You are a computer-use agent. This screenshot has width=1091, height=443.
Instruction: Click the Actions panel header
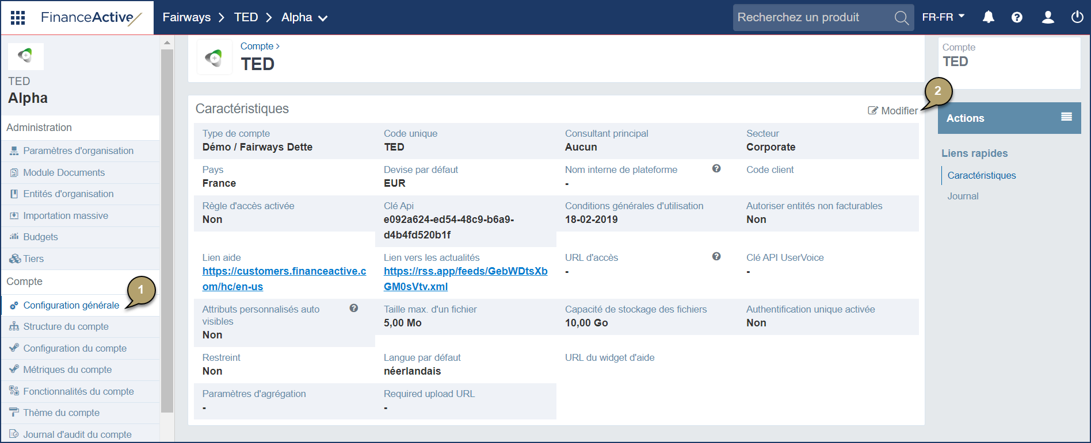coord(1009,118)
